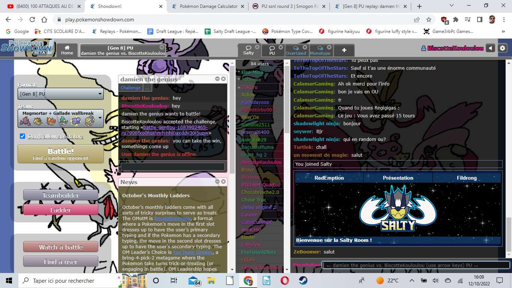The width and height of the screenshot is (512, 288).
Task: Close the Salty chat room tab
Action: tap(257, 47)
